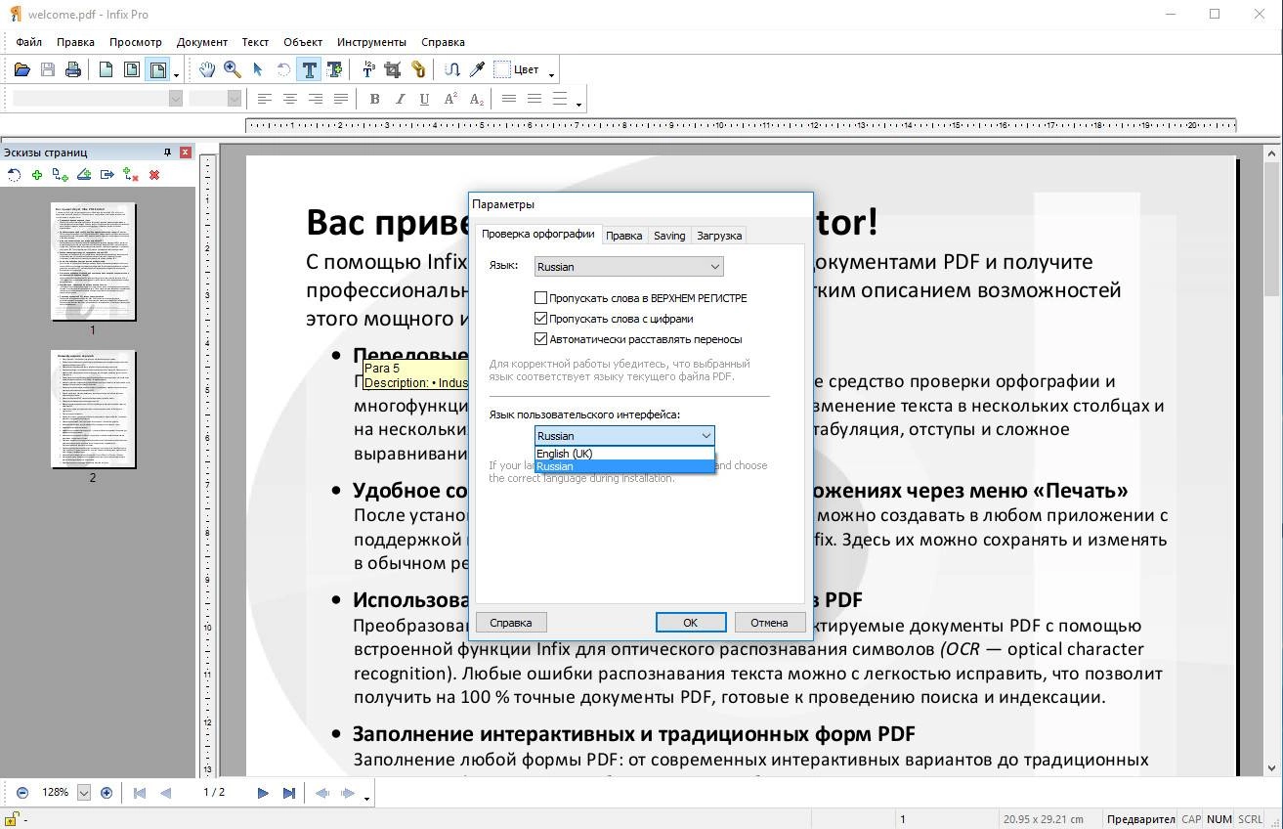Go to next page arrow
1283x829 pixels.
tap(263, 793)
